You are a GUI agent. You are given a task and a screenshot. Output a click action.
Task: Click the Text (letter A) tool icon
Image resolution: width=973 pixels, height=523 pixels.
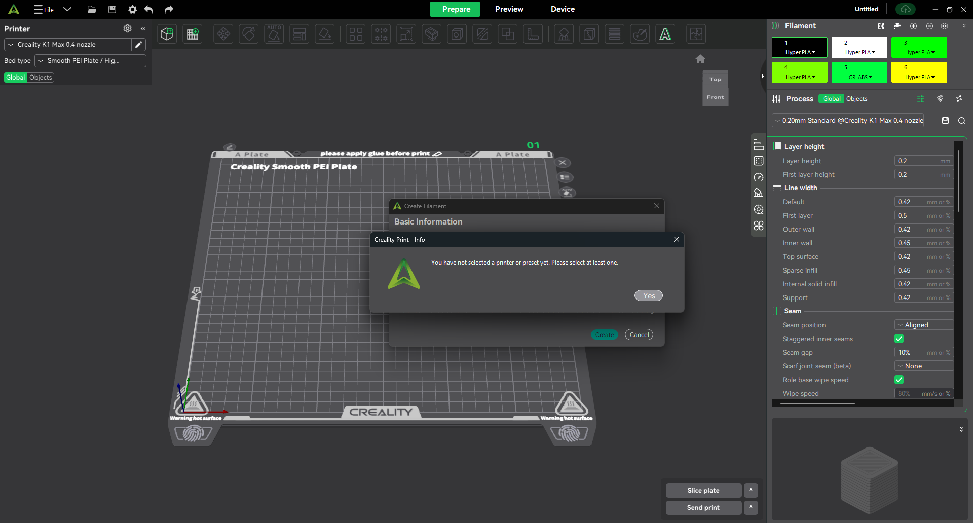tap(665, 34)
